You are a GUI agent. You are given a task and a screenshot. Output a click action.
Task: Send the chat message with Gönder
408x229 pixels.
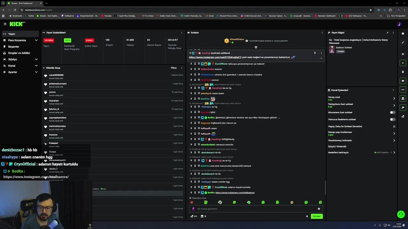(x=317, y=216)
